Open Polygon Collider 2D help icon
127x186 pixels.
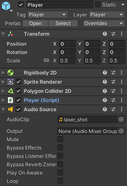pos(105,91)
